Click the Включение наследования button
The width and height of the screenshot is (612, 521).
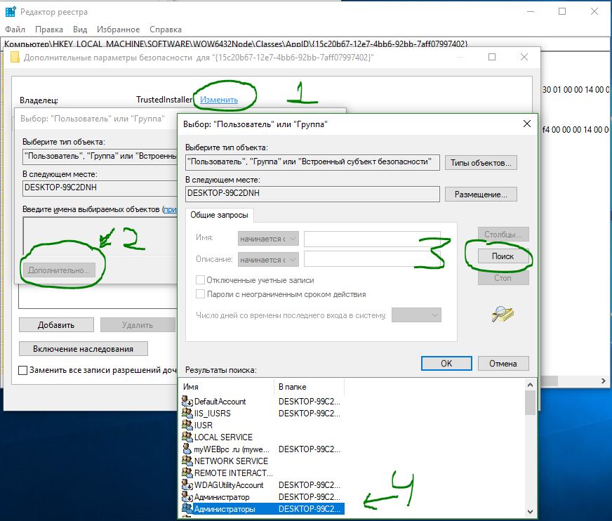pyautogui.click(x=83, y=348)
